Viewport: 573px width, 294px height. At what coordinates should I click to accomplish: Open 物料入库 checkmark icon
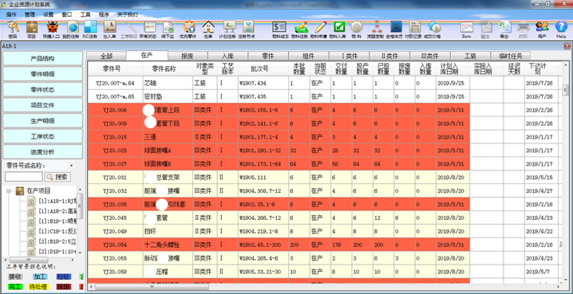coord(338,29)
